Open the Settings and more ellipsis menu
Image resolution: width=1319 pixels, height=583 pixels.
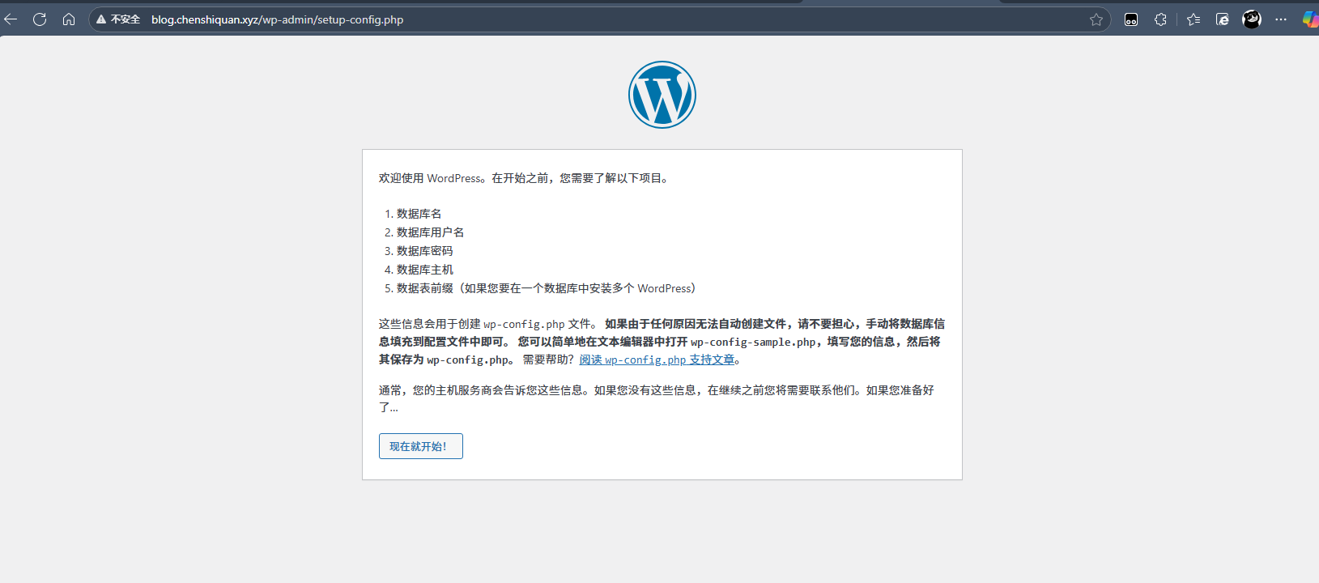click(x=1281, y=19)
